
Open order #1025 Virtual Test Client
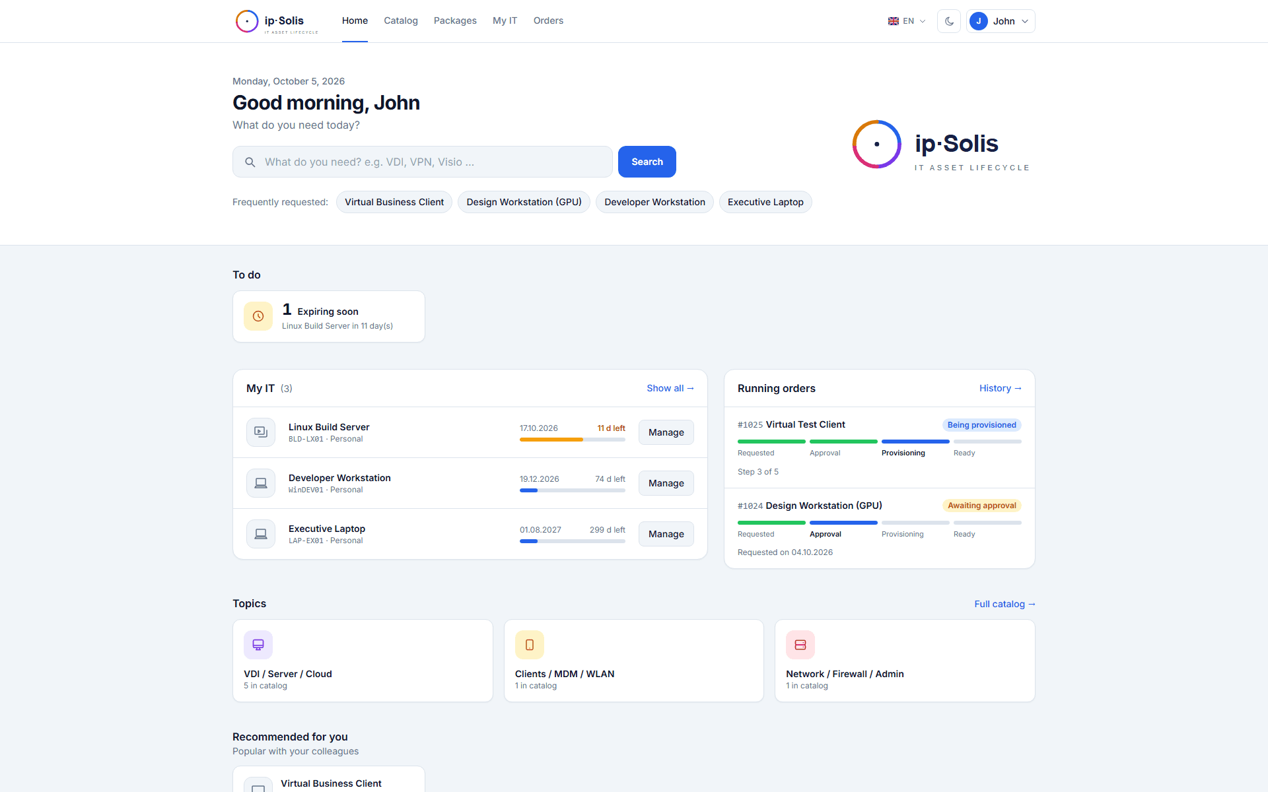pyautogui.click(x=880, y=447)
